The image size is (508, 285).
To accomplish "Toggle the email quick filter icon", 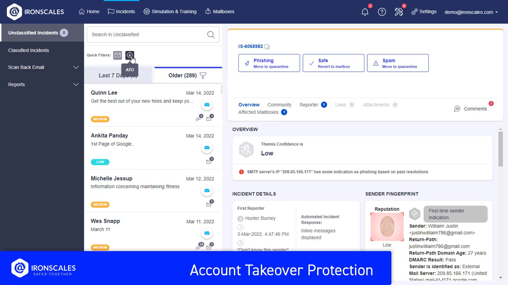I will [x=117, y=55].
